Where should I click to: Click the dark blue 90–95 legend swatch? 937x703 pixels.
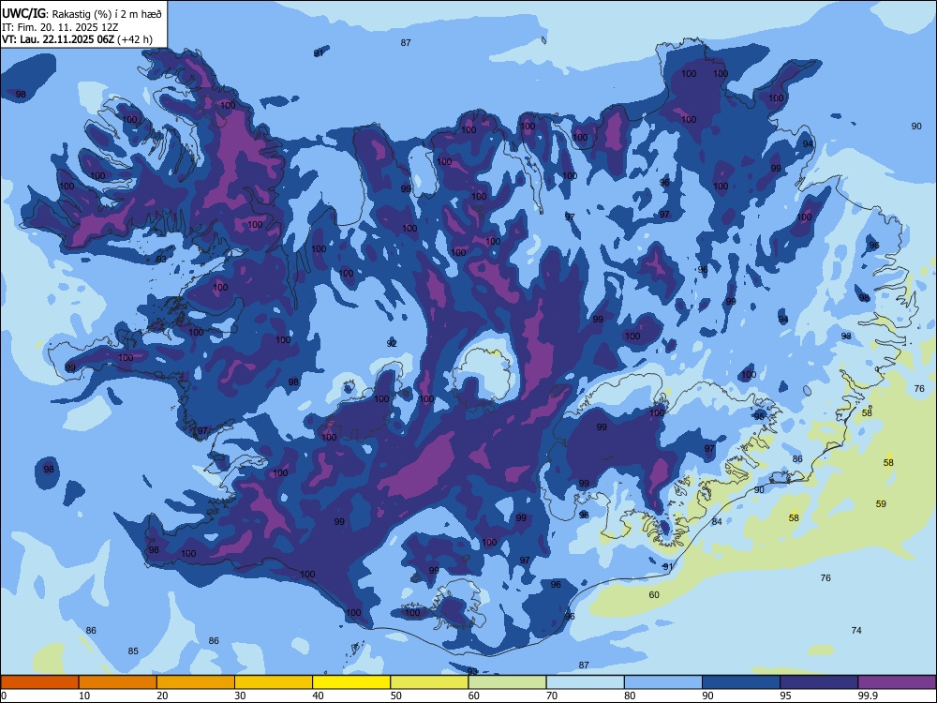(x=741, y=682)
